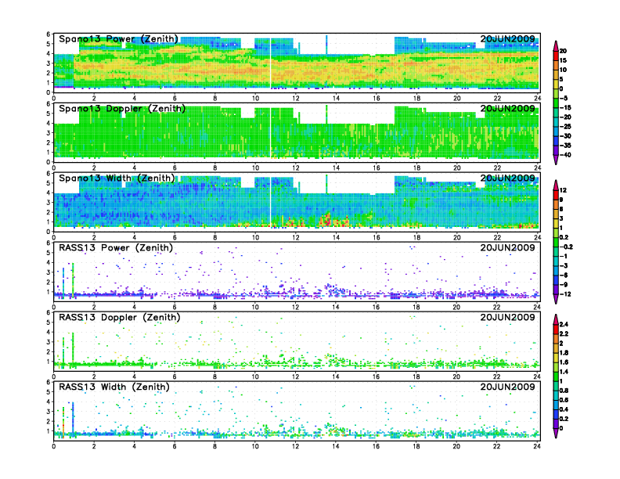Image resolution: width=620 pixels, height=479 pixels.
Task: Click the -30 label on the top colorbar
Action: 565,136
